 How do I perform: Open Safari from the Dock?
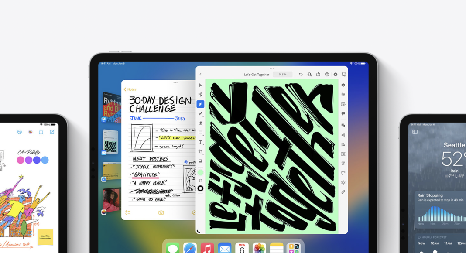coord(190,248)
